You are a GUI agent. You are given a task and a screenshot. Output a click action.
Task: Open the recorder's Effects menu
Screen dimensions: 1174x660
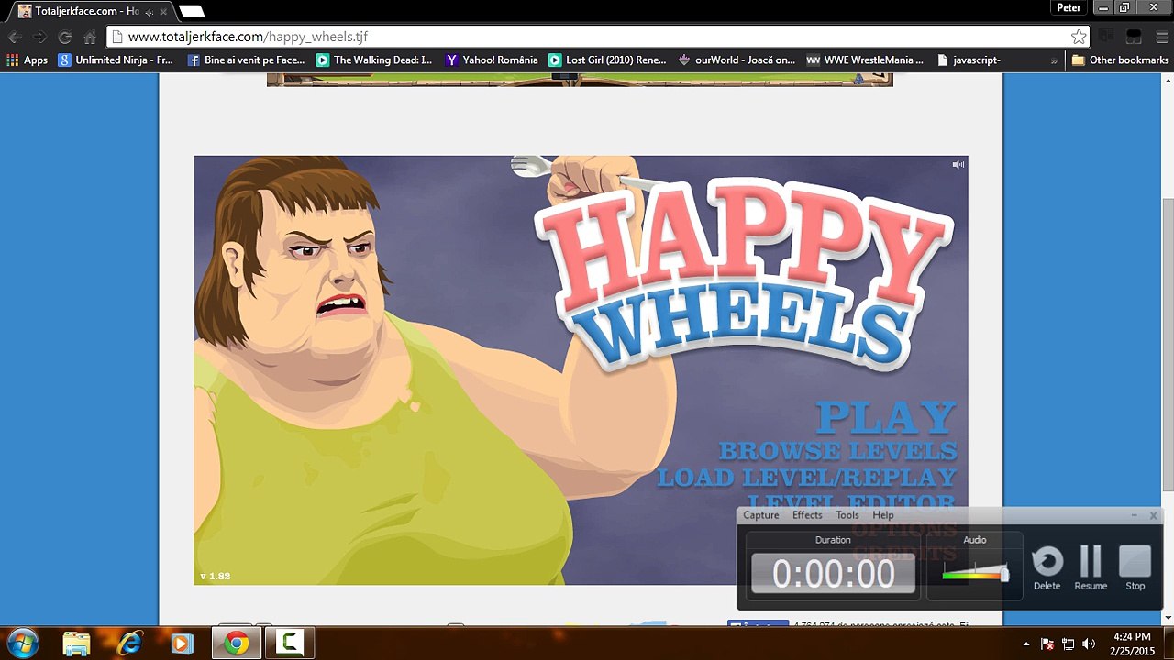(807, 515)
